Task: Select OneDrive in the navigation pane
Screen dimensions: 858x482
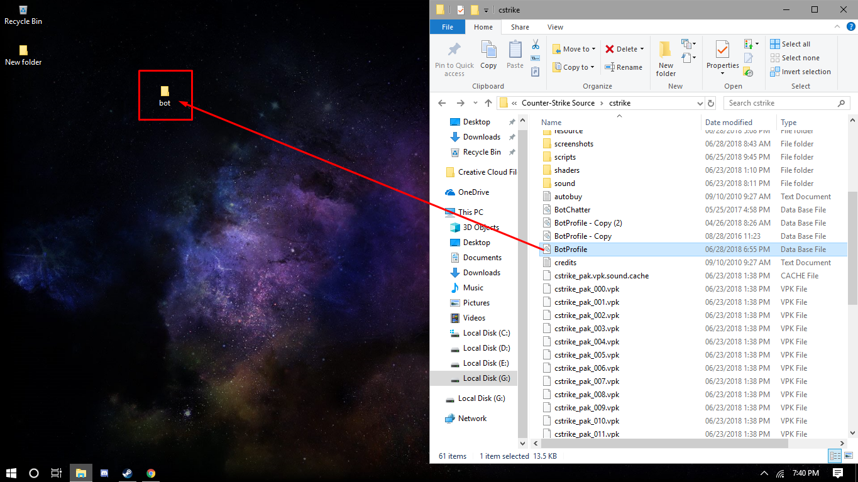Action: (473, 192)
